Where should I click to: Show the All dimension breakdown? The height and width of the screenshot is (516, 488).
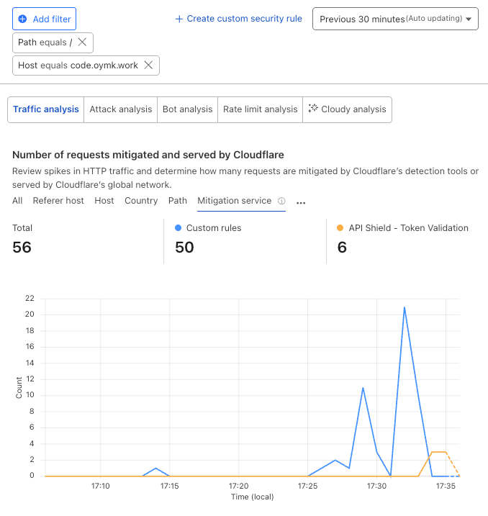point(17,201)
